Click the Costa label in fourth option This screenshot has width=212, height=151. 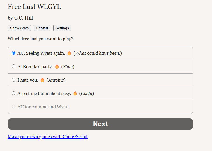point(87,93)
